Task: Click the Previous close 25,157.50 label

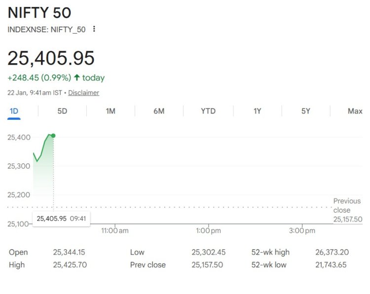Action: pyautogui.click(x=347, y=210)
